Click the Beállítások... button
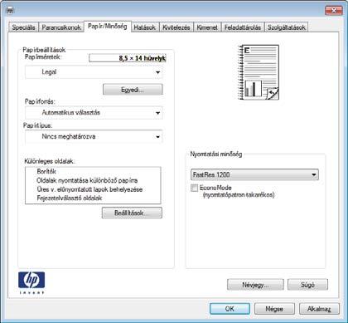Screen dimensions: 348x323 click(x=132, y=213)
